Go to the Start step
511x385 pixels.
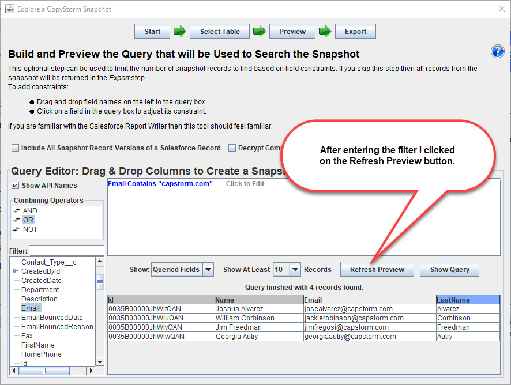[152, 31]
